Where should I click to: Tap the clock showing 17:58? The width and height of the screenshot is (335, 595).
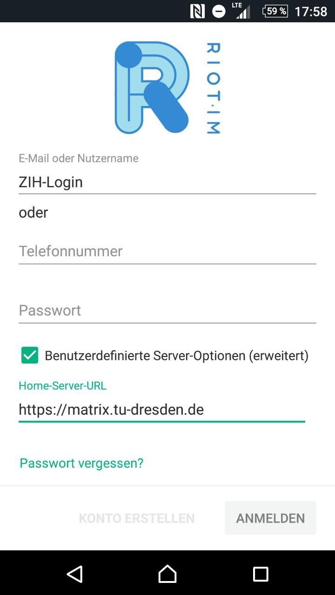[311, 11]
